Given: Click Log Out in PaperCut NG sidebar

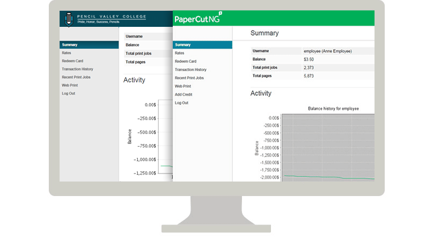Looking at the screenshot, I should (181, 103).
